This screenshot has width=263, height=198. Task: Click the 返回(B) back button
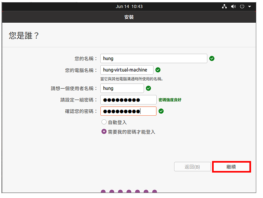[x=192, y=167]
